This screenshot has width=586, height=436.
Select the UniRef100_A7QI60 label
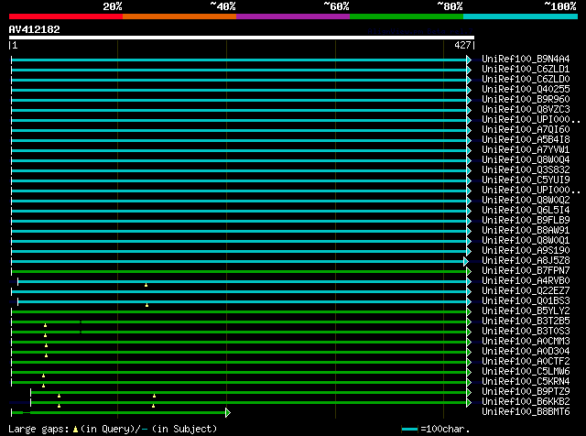click(x=526, y=130)
